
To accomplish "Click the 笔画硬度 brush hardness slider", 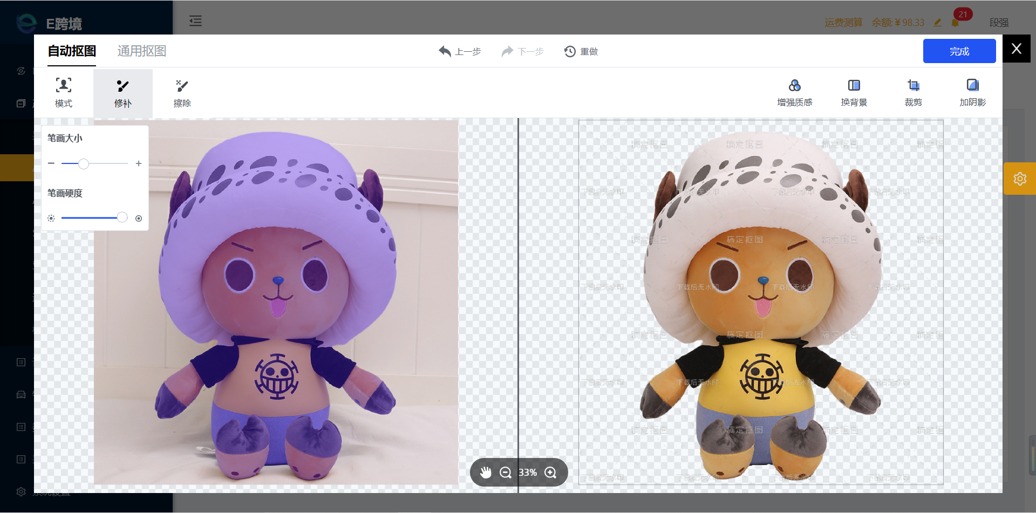I will [x=94, y=218].
